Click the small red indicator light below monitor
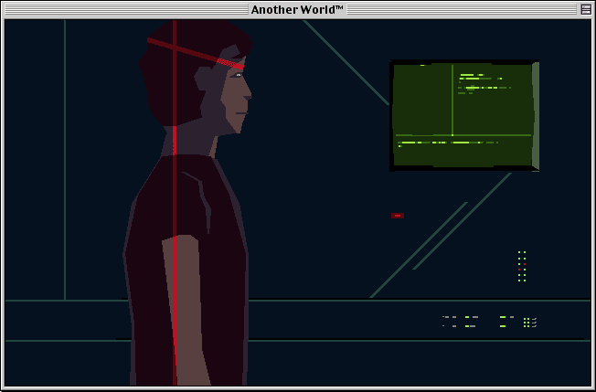Image resolution: width=596 pixels, height=392 pixels. pos(398,216)
